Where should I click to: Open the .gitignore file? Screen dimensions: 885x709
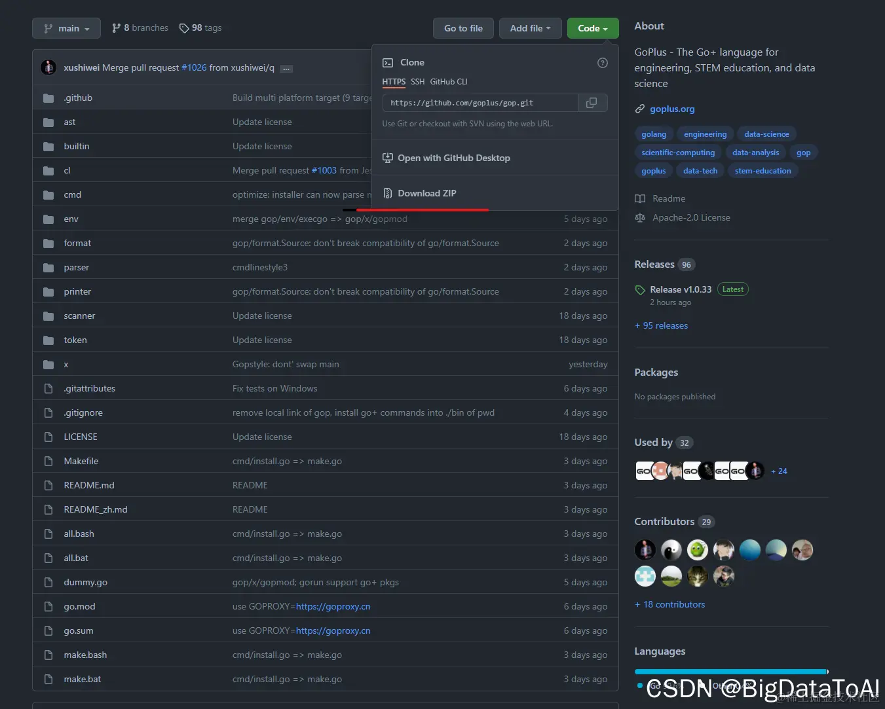pyautogui.click(x=83, y=412)
